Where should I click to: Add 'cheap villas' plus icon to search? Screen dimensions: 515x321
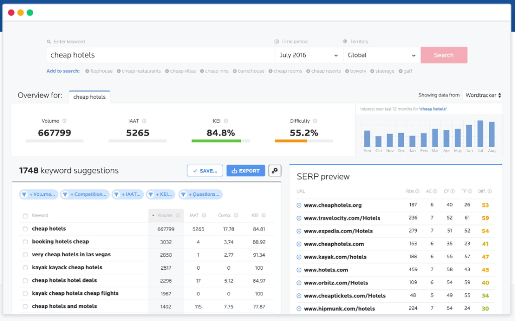[x=167, y=71]
